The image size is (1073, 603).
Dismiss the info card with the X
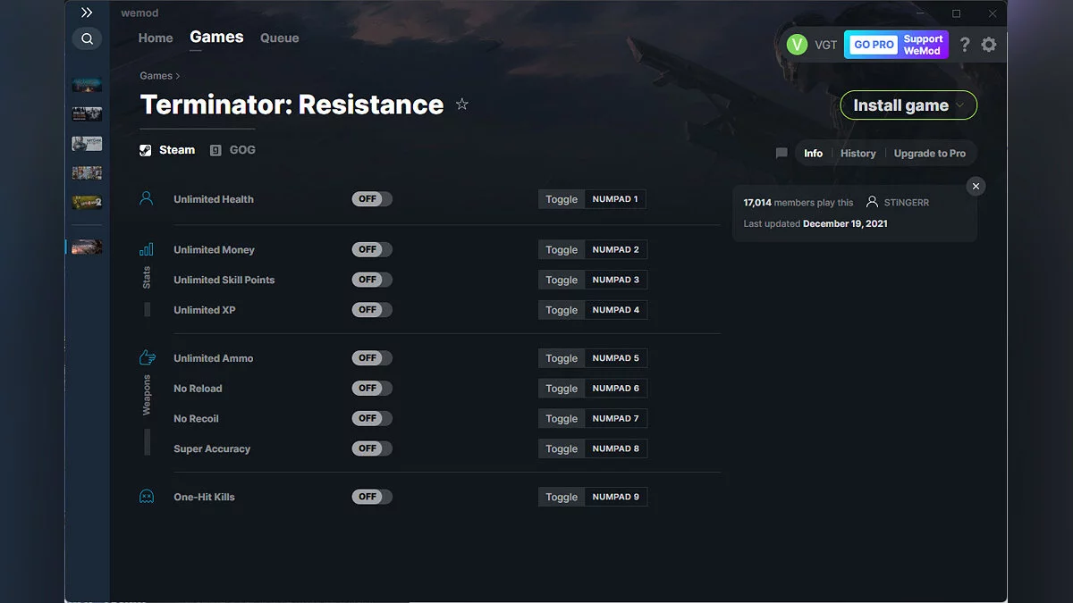coord(976,186)
